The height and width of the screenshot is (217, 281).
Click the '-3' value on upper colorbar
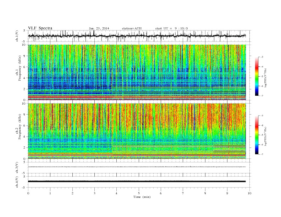point(262,57)
